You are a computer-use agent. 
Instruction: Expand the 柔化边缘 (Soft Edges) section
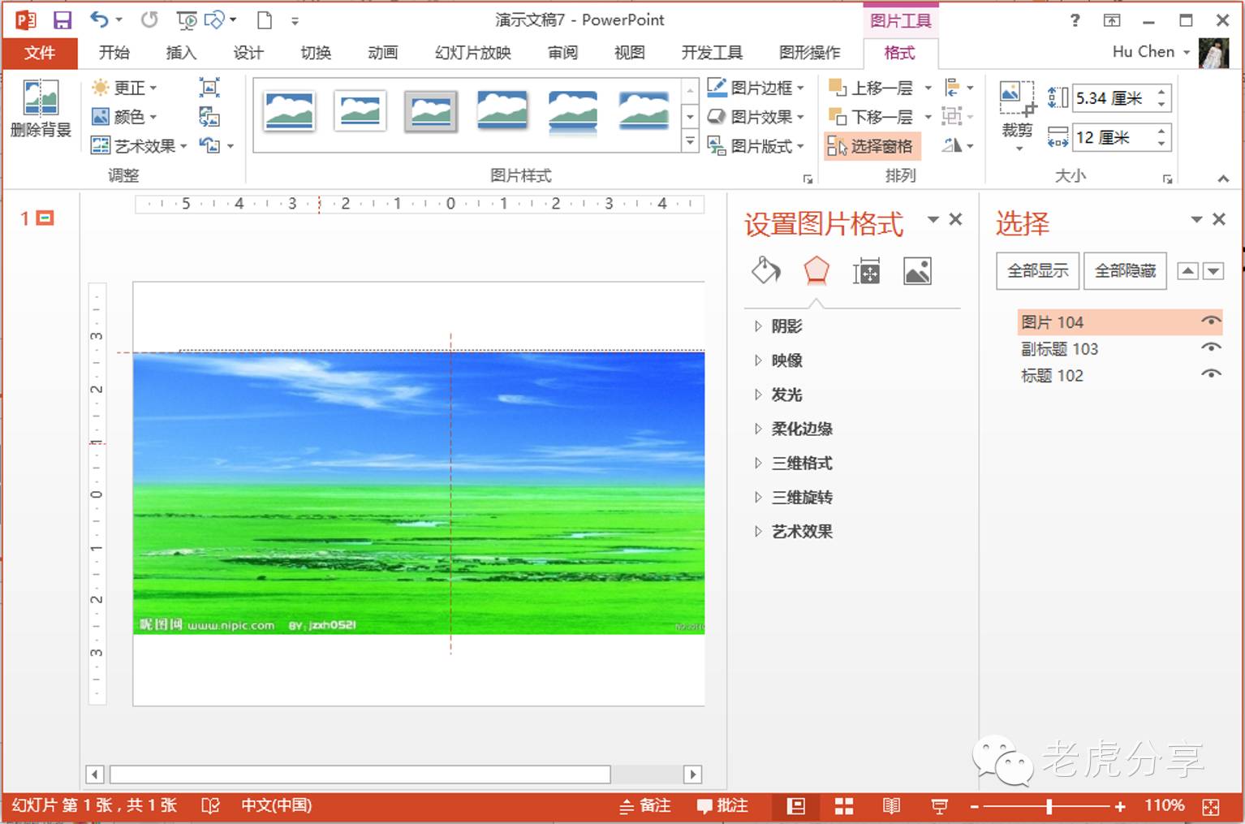click(758, 429)
